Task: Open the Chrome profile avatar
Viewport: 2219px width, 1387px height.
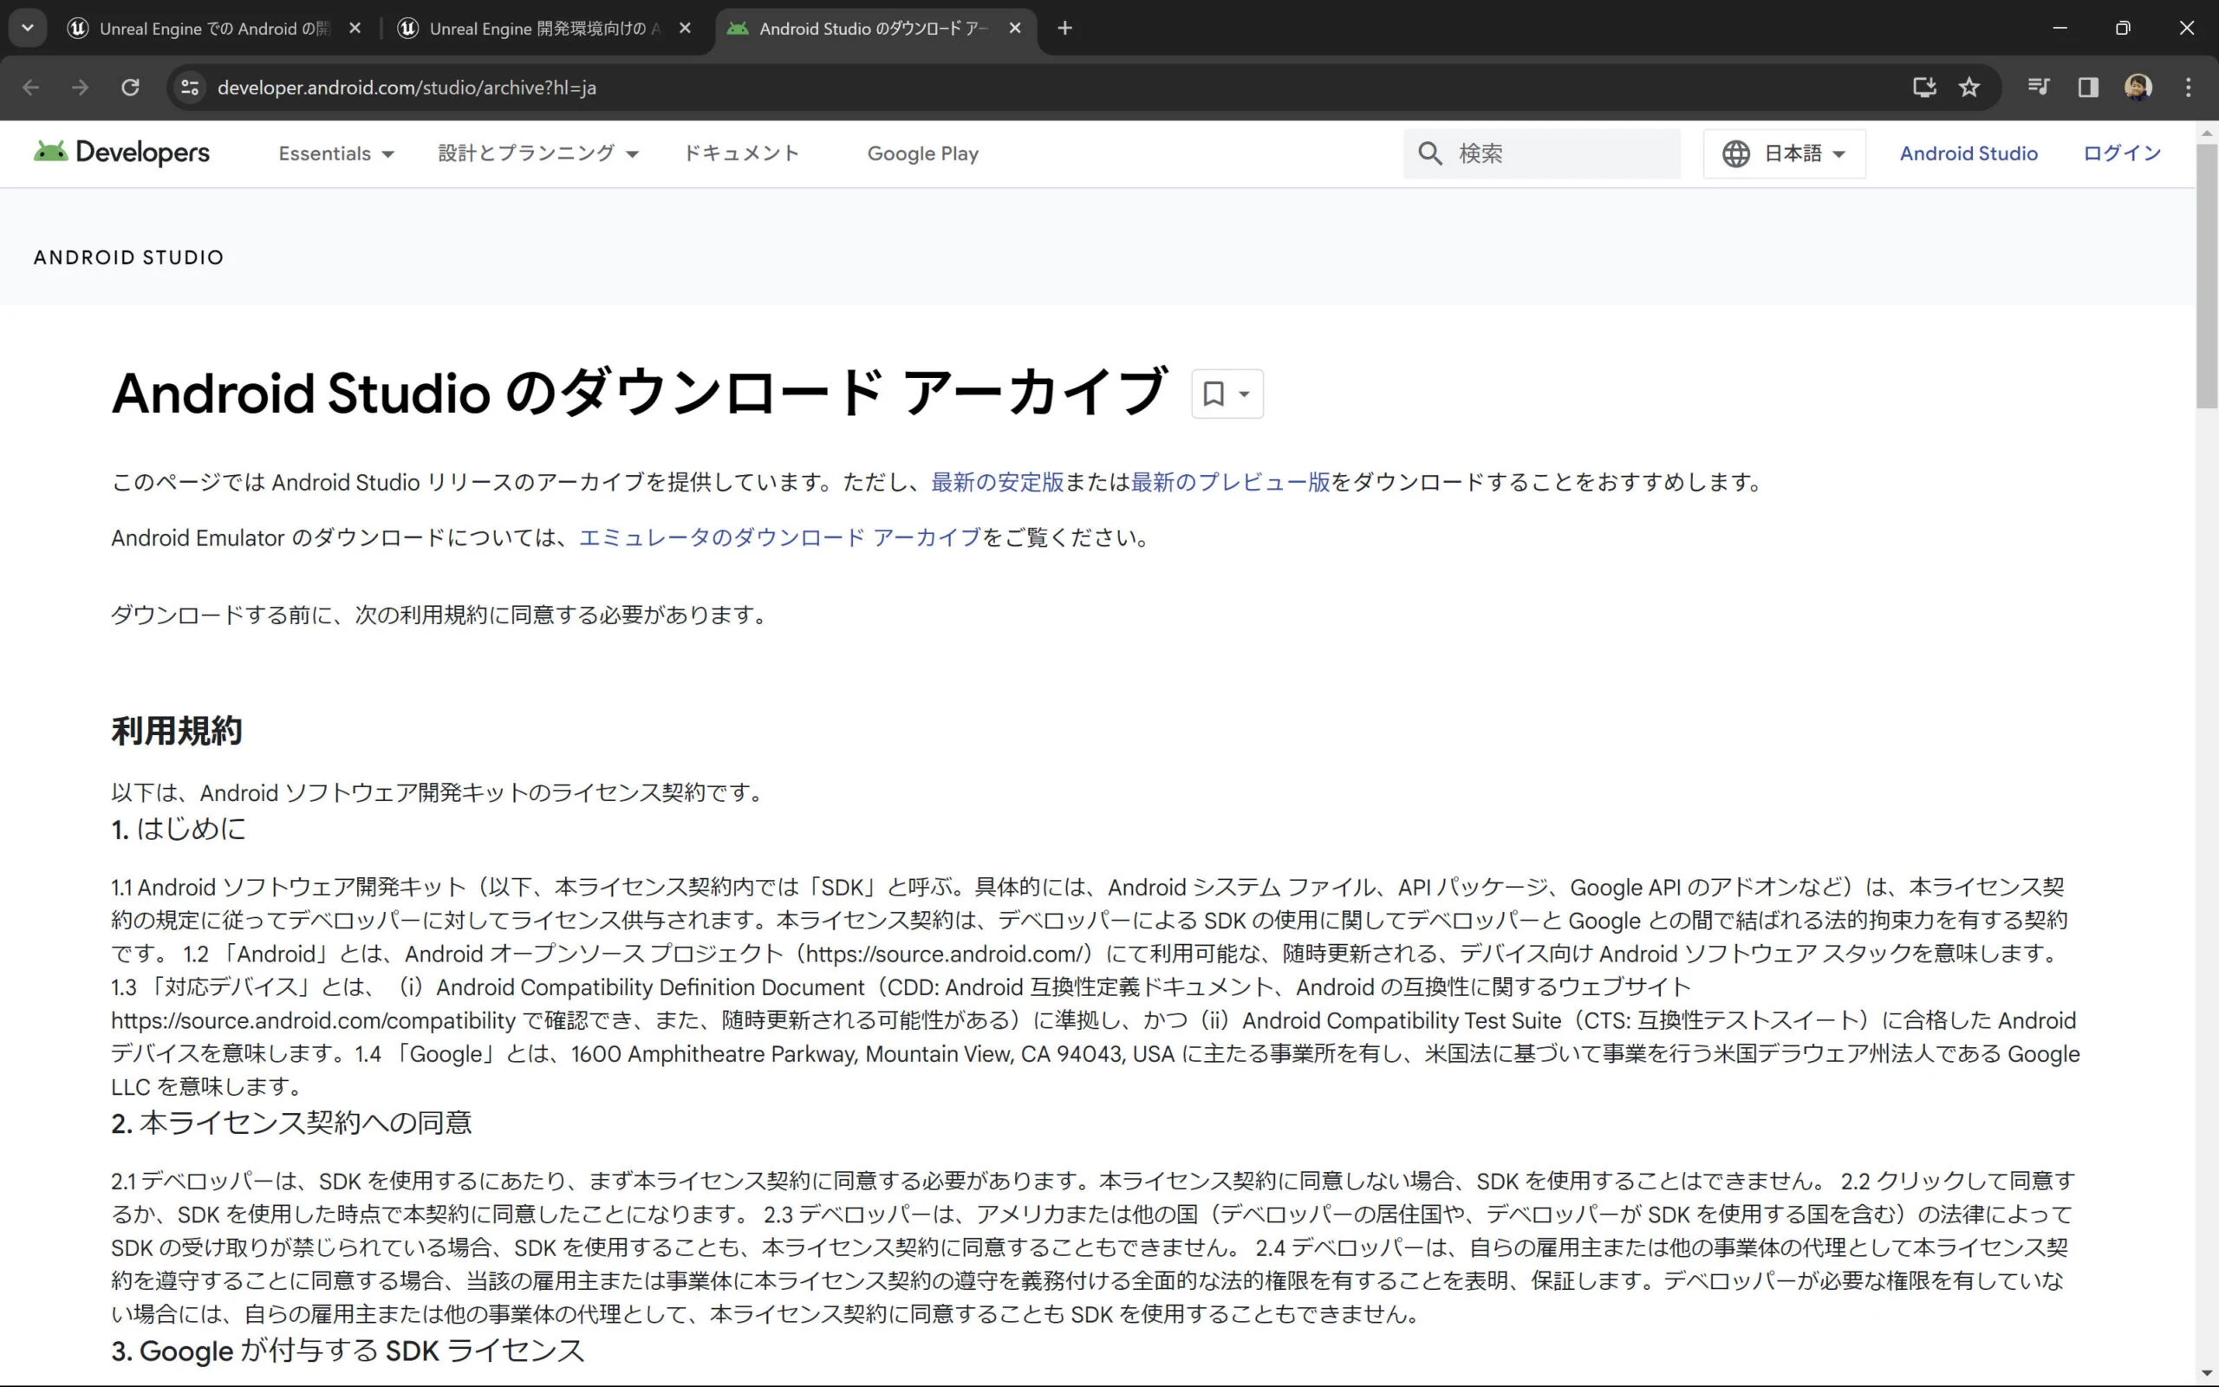Action: 2138,88
